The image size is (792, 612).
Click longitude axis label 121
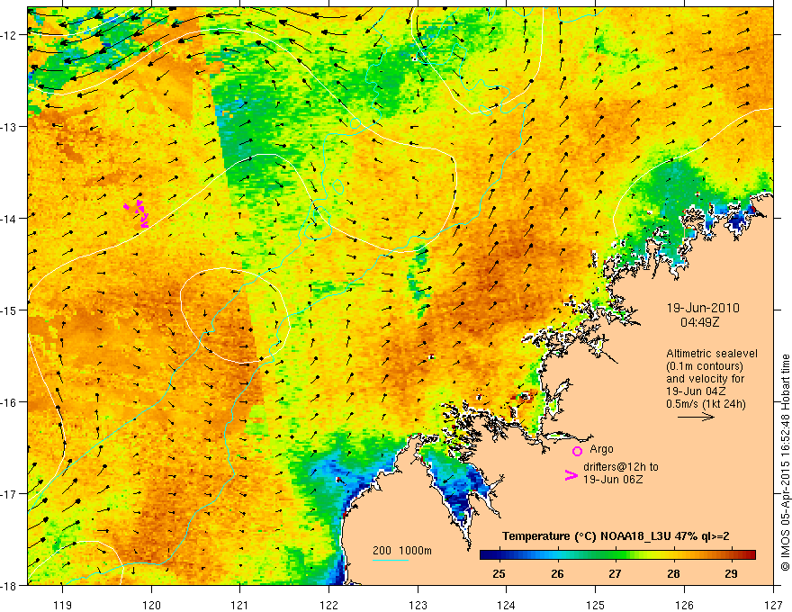point(240,605)
